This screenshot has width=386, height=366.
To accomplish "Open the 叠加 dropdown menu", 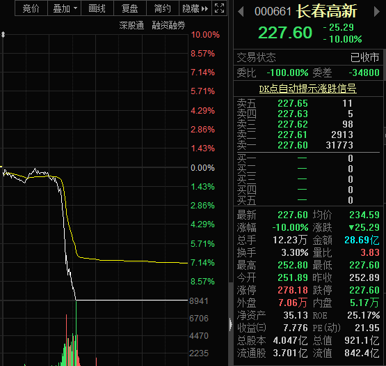I will click(64, 8).
